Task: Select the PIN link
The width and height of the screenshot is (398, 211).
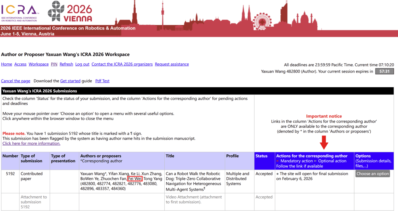Action: 54,64
